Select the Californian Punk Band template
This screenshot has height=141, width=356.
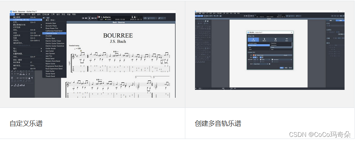pos(54,31)
